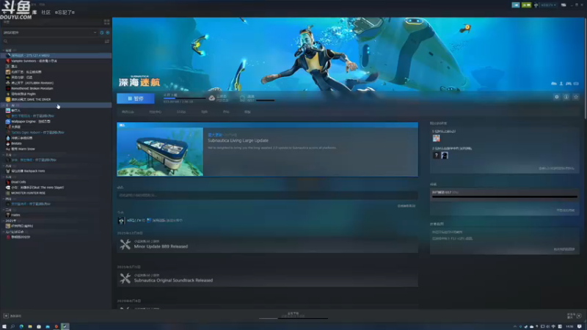Select Tactics Ogre: Reborn in the list
Screen dimensions: 587x330
point(56,132)
